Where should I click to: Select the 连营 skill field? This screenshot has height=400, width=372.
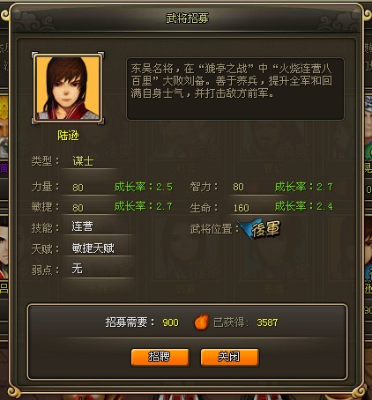point(99,226)
